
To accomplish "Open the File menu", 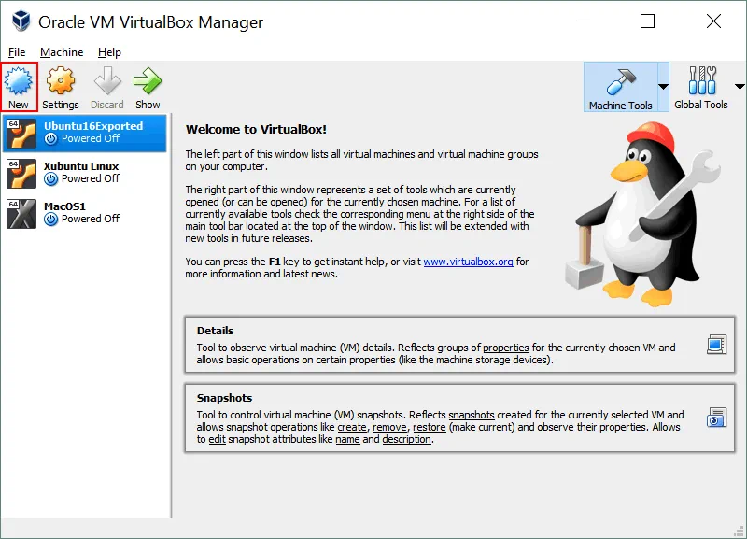I will [17, 52].
